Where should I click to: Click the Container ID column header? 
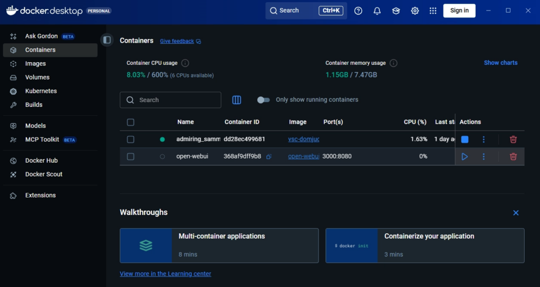point(242,122)
